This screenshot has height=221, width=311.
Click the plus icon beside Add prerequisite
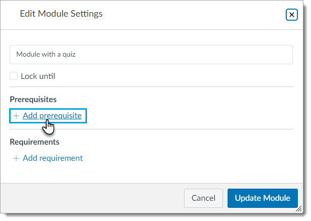click(x=16, y=116)
